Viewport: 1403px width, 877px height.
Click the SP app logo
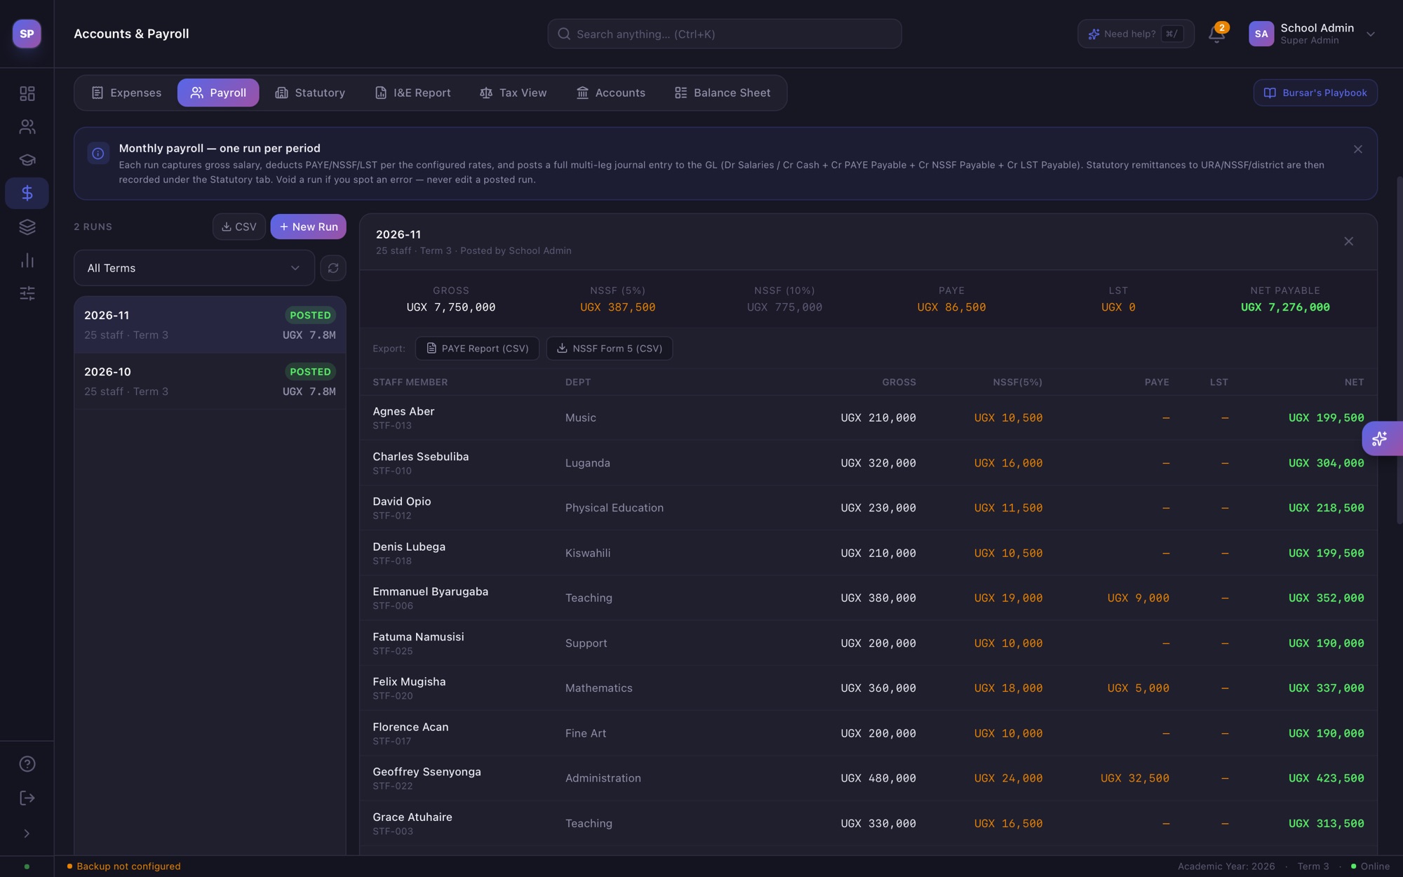[x=27, y=34]
